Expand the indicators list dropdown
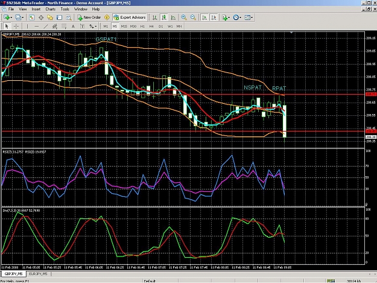 coord(229,17)
